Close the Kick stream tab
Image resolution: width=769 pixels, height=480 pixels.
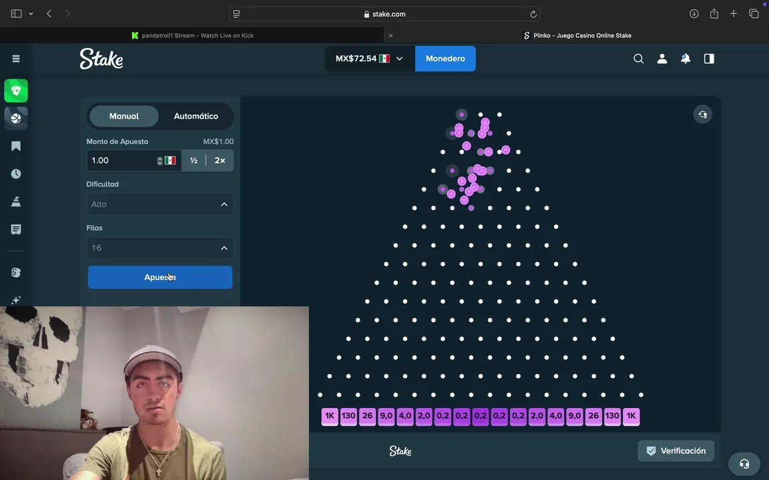pos(391,35)
